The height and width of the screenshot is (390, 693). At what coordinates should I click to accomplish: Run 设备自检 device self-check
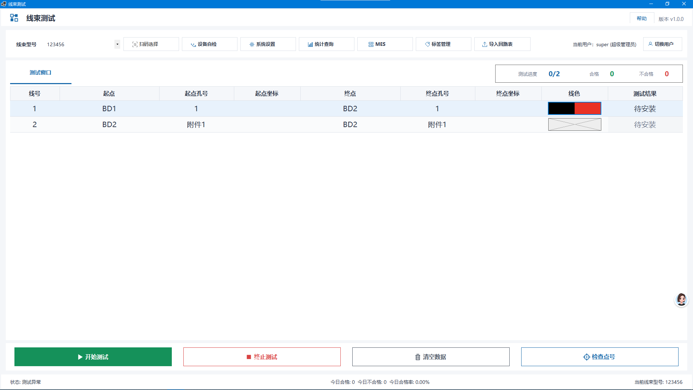pos(210,44)
